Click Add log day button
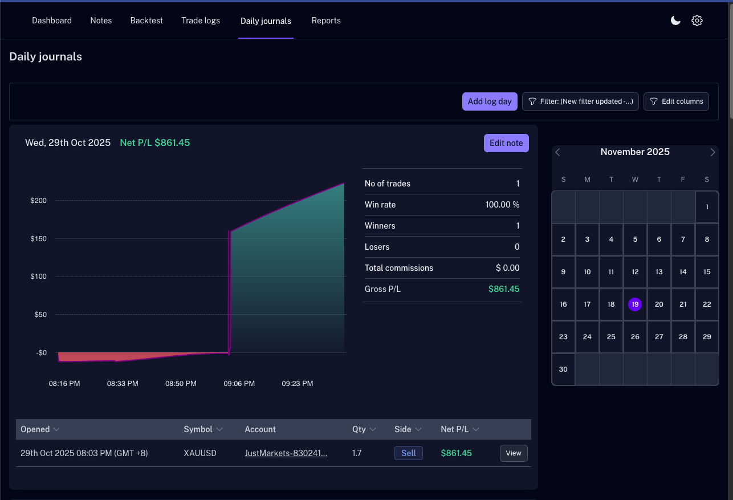Viewport: 733px width, 500px height. 490,101
